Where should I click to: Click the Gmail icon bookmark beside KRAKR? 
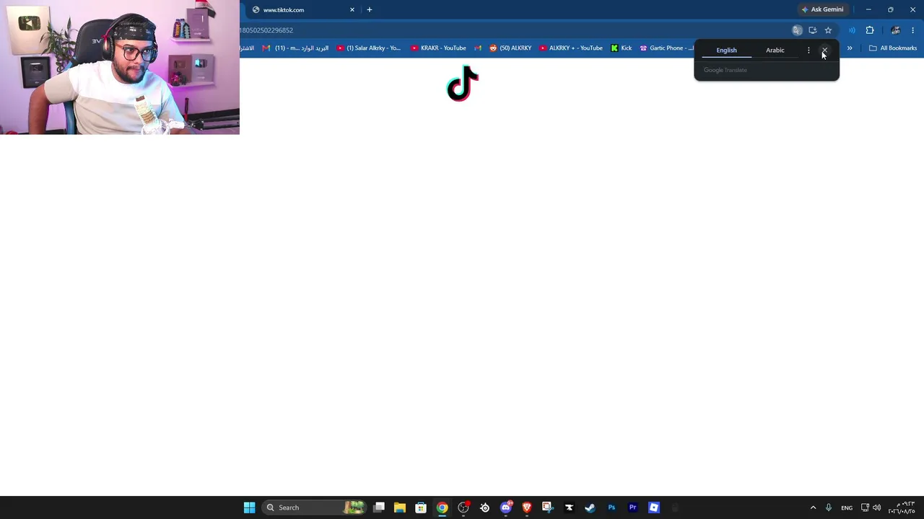[x=478, y=48]
